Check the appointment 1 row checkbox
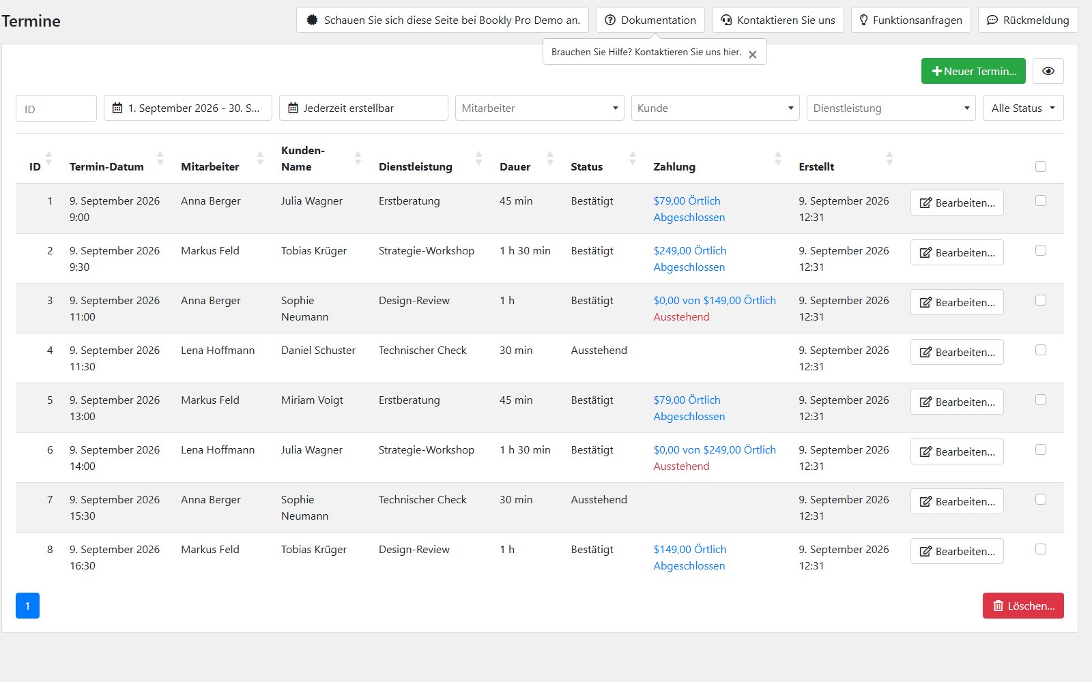This screenshot has height=682, width=1092. point(1041,201)
